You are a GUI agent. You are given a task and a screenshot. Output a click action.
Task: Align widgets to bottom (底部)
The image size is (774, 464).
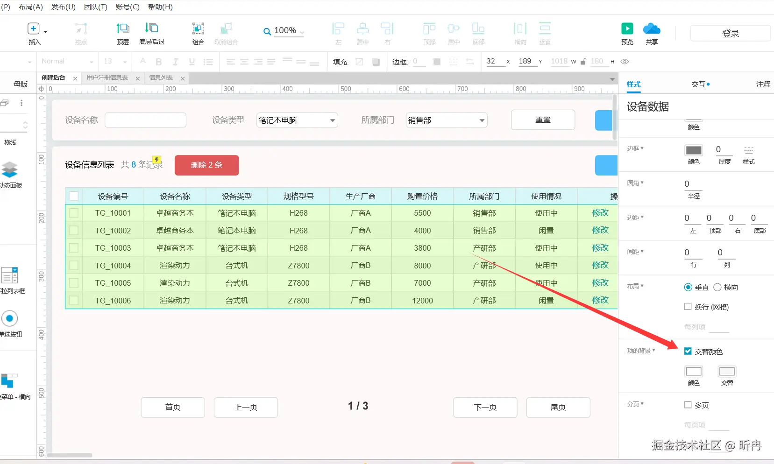point(478,28)
